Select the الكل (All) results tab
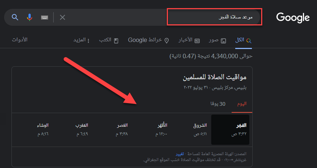Image resolution: width=317 pixels, height=168 pixels. coord(243,40)
